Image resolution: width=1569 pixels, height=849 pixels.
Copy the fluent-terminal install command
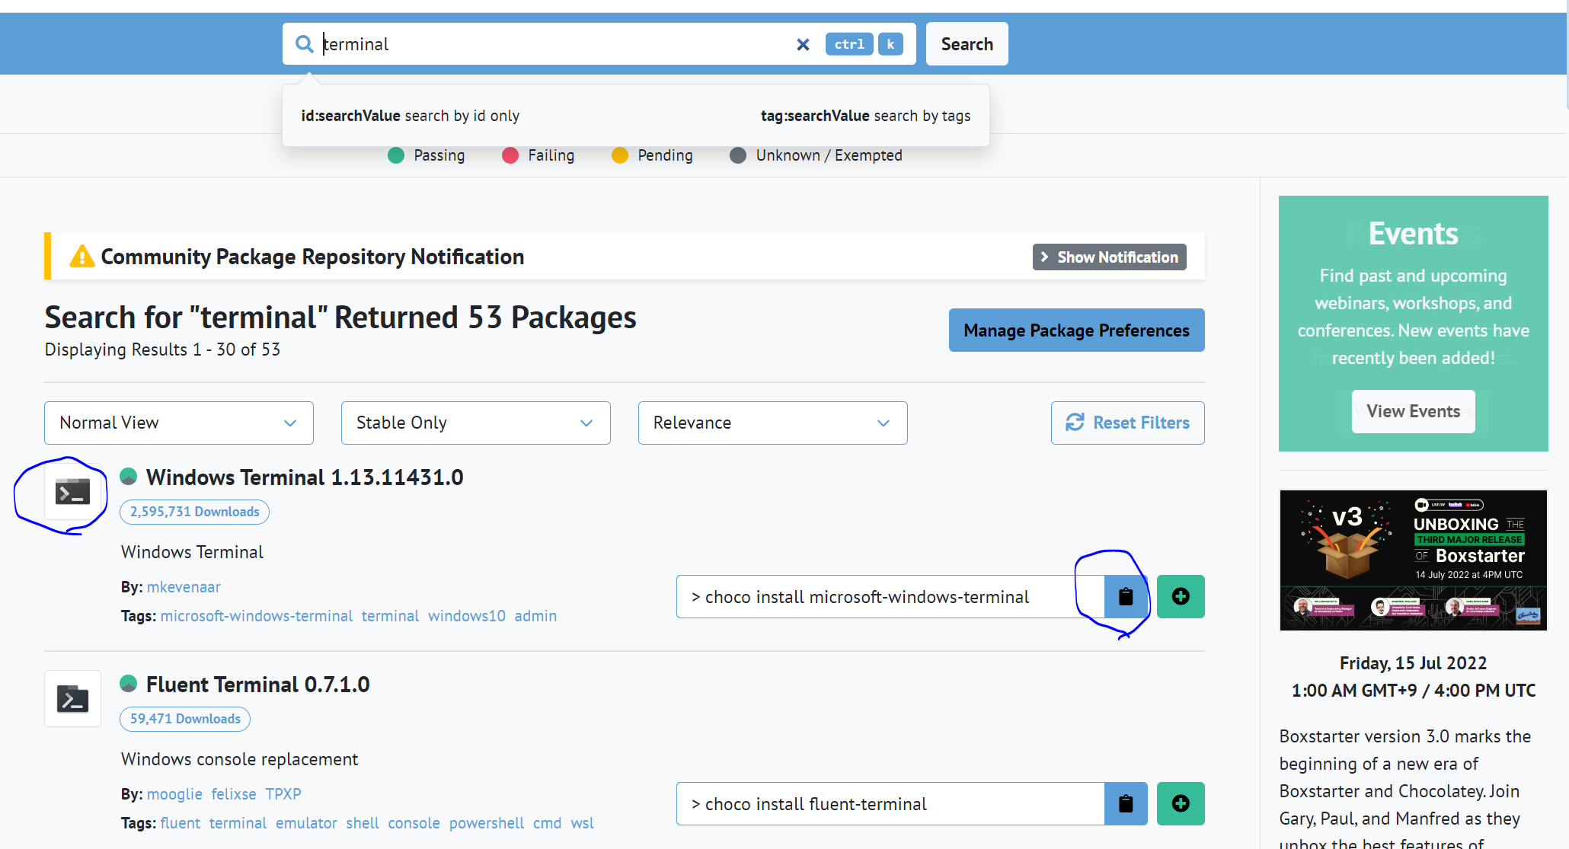pos(1125,803)
